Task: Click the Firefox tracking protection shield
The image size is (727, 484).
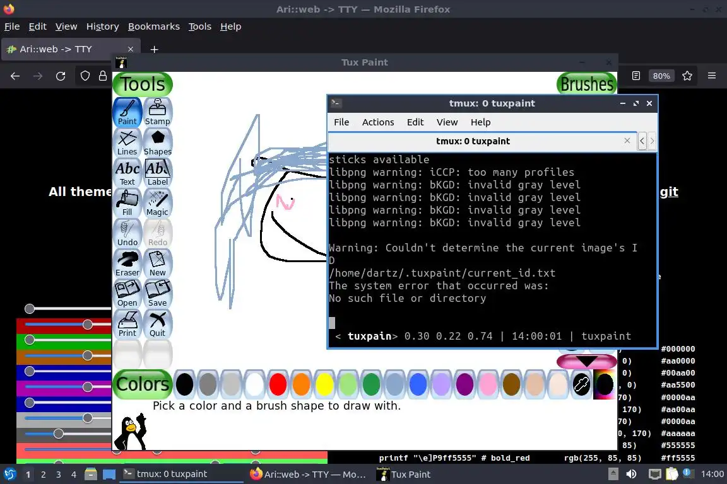Action: tap(85, 76)
